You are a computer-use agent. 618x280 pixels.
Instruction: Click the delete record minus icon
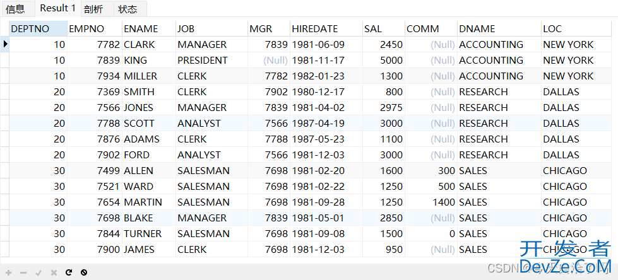[x=23, y=272]
